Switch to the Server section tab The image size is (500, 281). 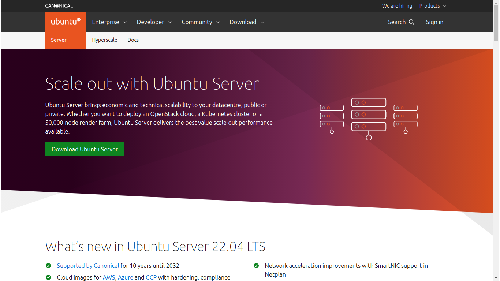(58, 40)
